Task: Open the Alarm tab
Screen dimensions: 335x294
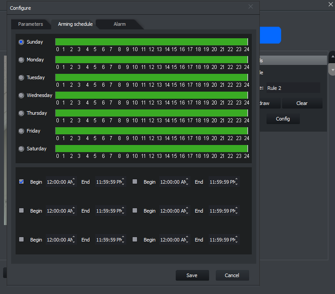Action: pos(119,24)
